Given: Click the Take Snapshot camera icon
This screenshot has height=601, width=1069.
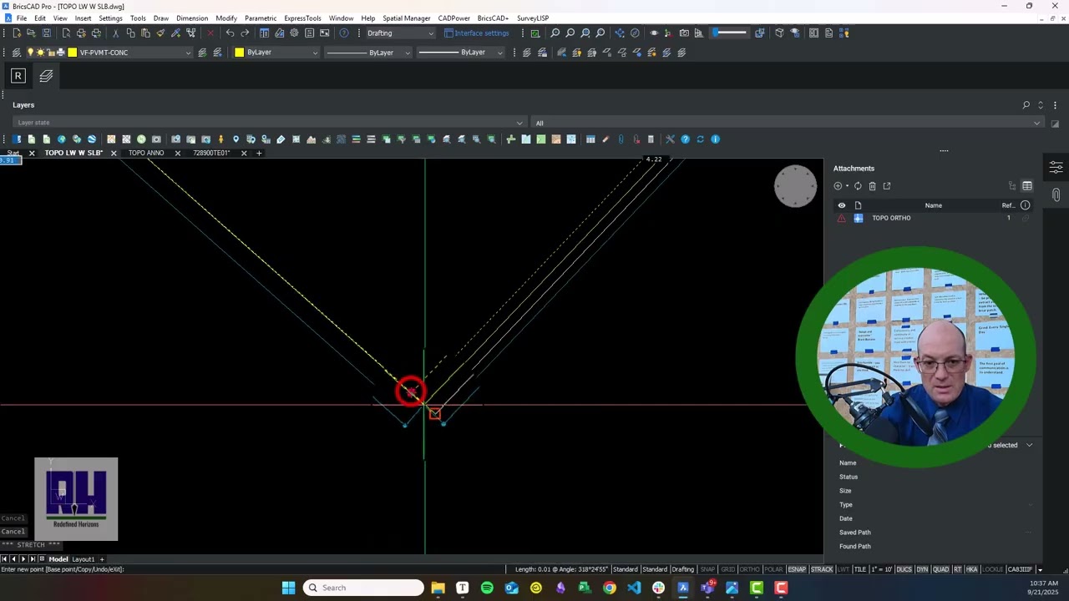Looking at the screenshot, I should click(684, 33).
